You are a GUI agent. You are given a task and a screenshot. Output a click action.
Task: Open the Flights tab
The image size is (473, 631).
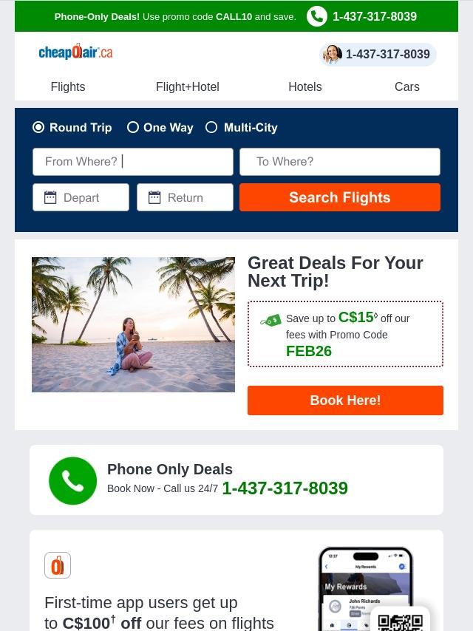click(68, 86)
